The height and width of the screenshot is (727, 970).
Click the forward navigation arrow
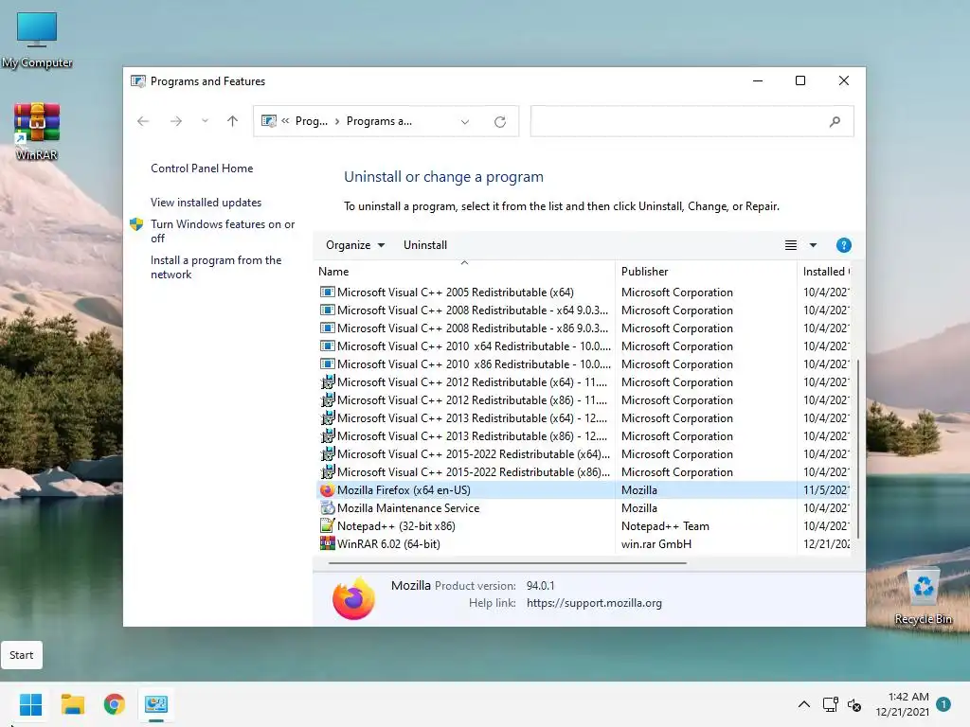pyautogui.click(x=175, y=121)
